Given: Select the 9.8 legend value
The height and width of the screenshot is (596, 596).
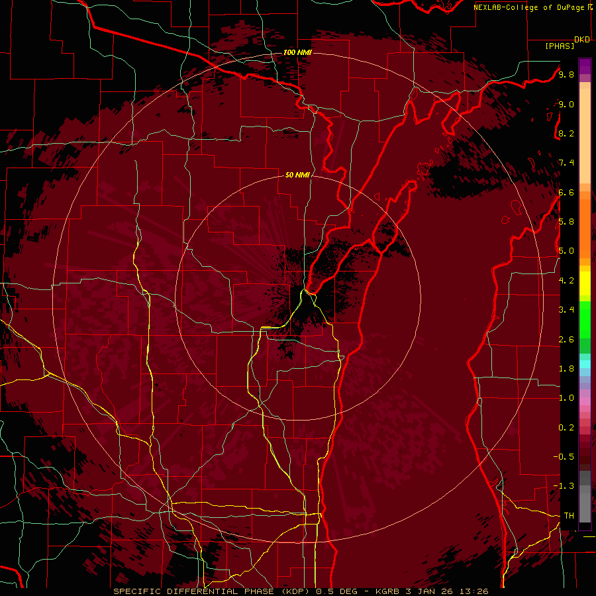Looking at the screenshot, I should point(566,74).
